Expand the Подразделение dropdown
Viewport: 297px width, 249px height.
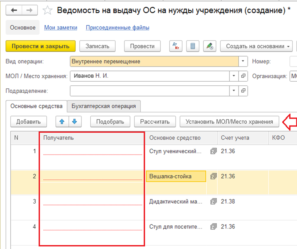click(234, 91)
